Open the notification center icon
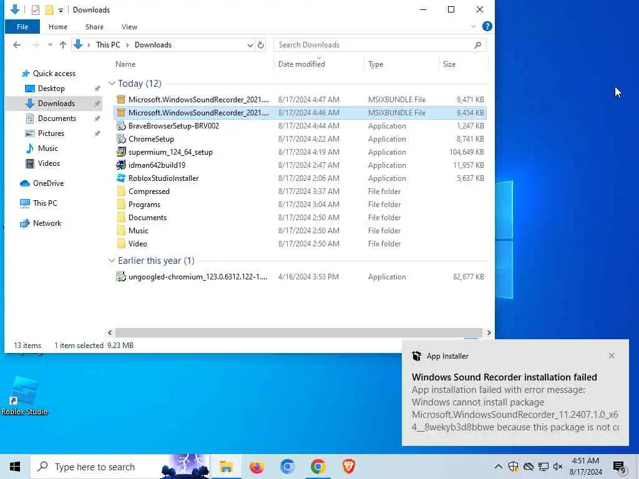639x479 pixels. click(619, 467)
